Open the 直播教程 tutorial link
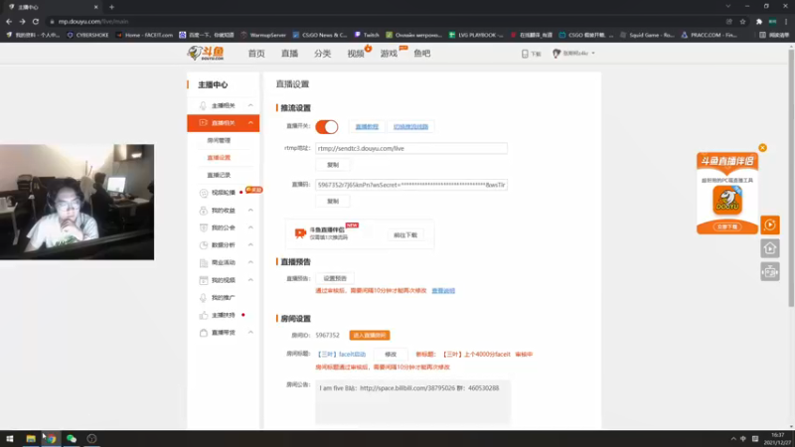This screenshot has height=447, width=795. point(367,127)
